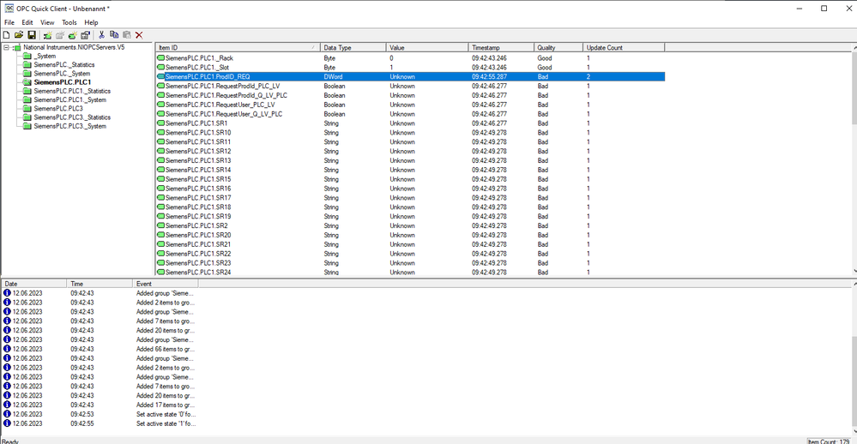Open the View menu
This screenshot has height=444, width=857.
47,22
